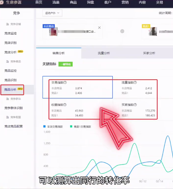173x189 pixels.
Task: Select the 竞品1 product thumbnail
Action: (x=153, y=32)
